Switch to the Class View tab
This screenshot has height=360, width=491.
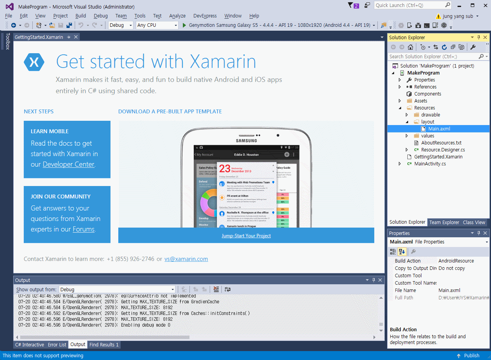click(x=474, y=223)
